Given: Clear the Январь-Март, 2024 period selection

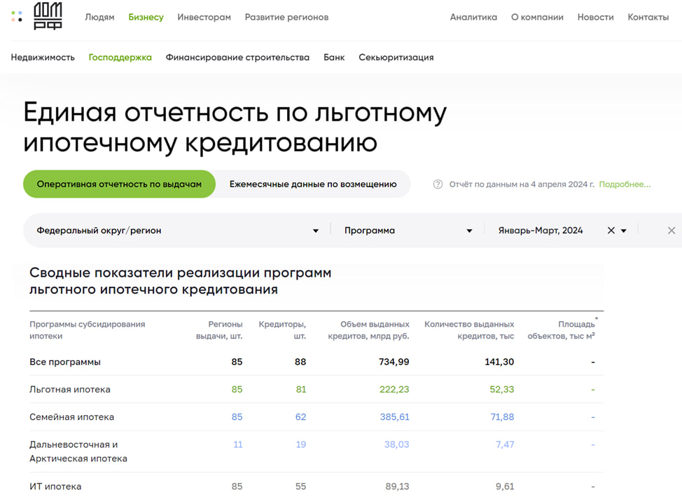Looking at the screenshot, I should (611, 231).
